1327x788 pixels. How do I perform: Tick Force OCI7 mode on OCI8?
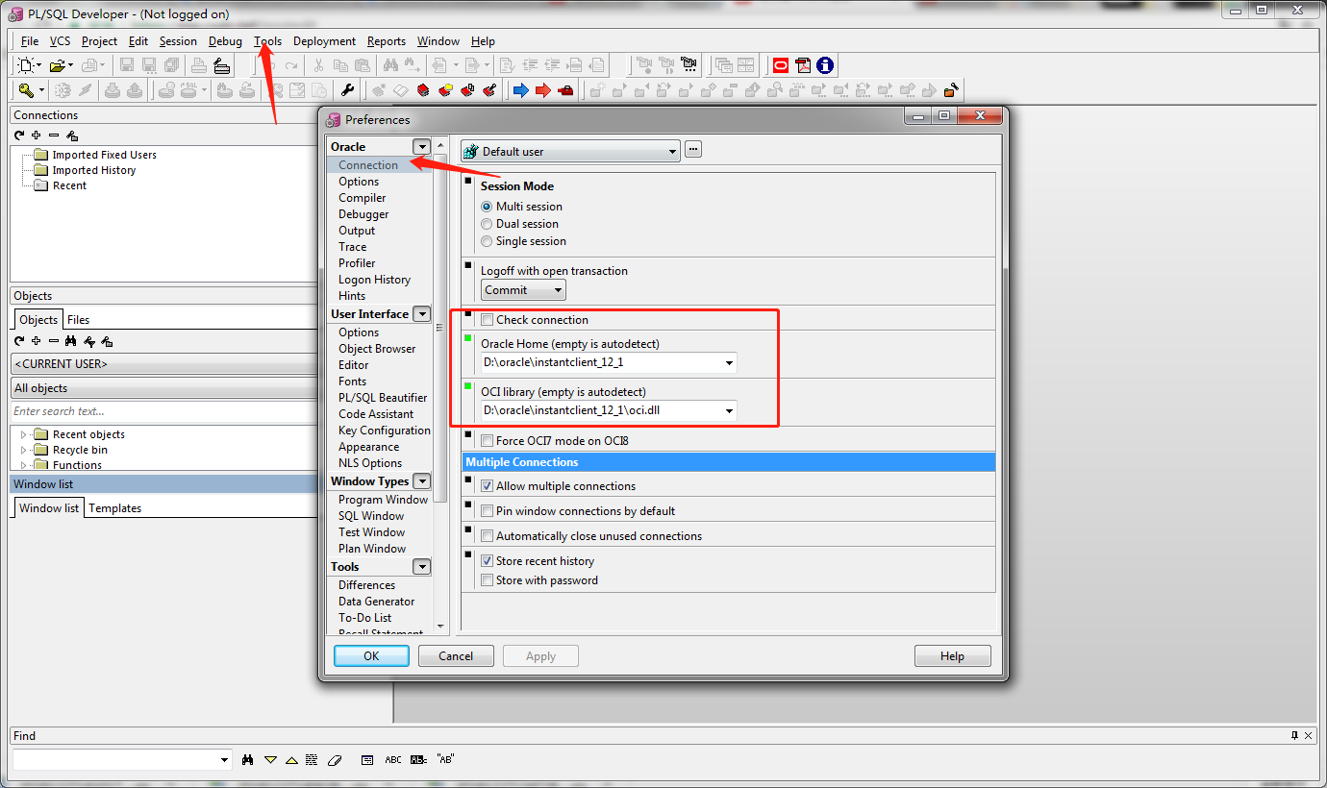pos(488,441)
